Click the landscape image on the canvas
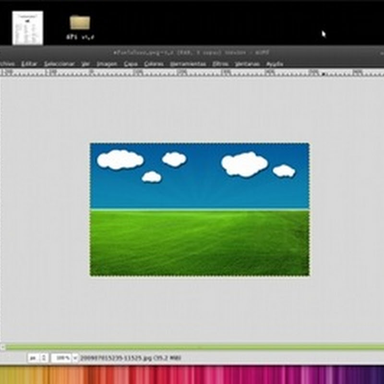The width and height of the screenshot is (384, 384). [x=200, y=209]
